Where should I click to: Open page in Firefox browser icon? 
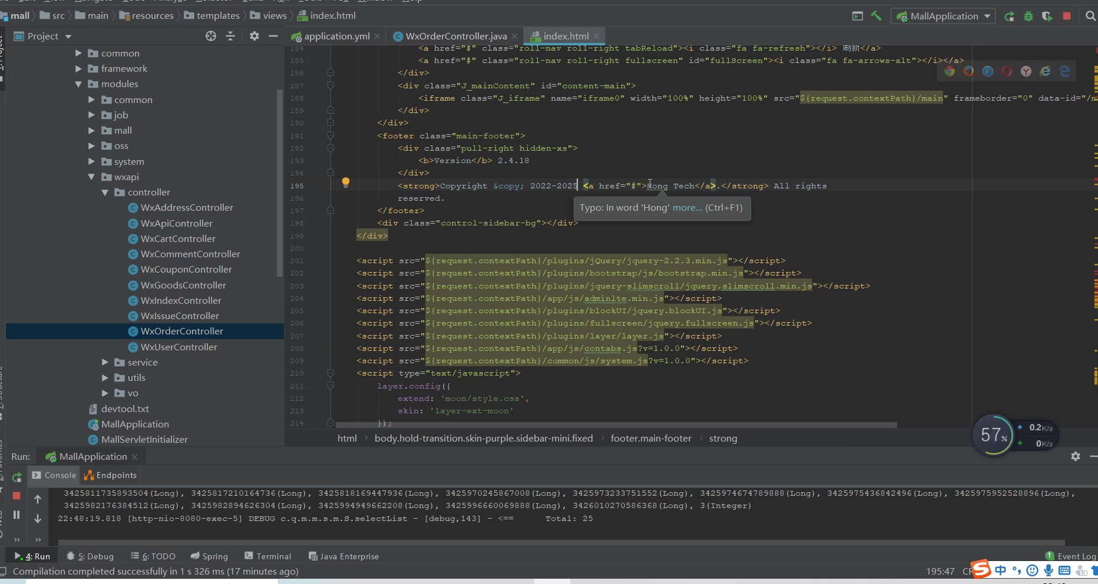(968, 71)
